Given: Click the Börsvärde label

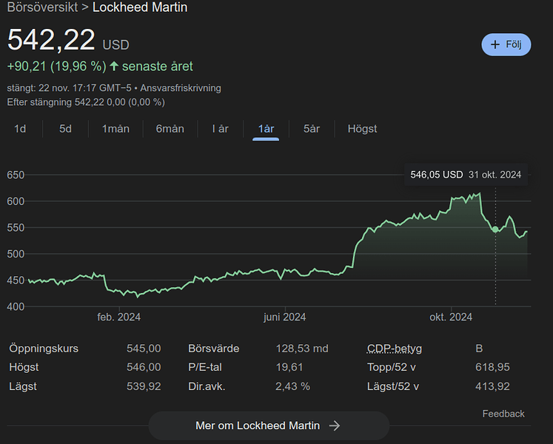Looking at the screenshot, I should [x=214, y=349].
